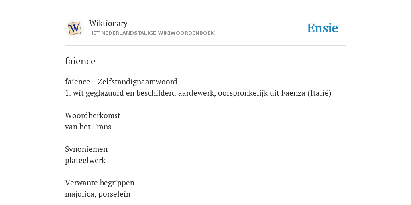Click the Synoniemen heading

86,149
